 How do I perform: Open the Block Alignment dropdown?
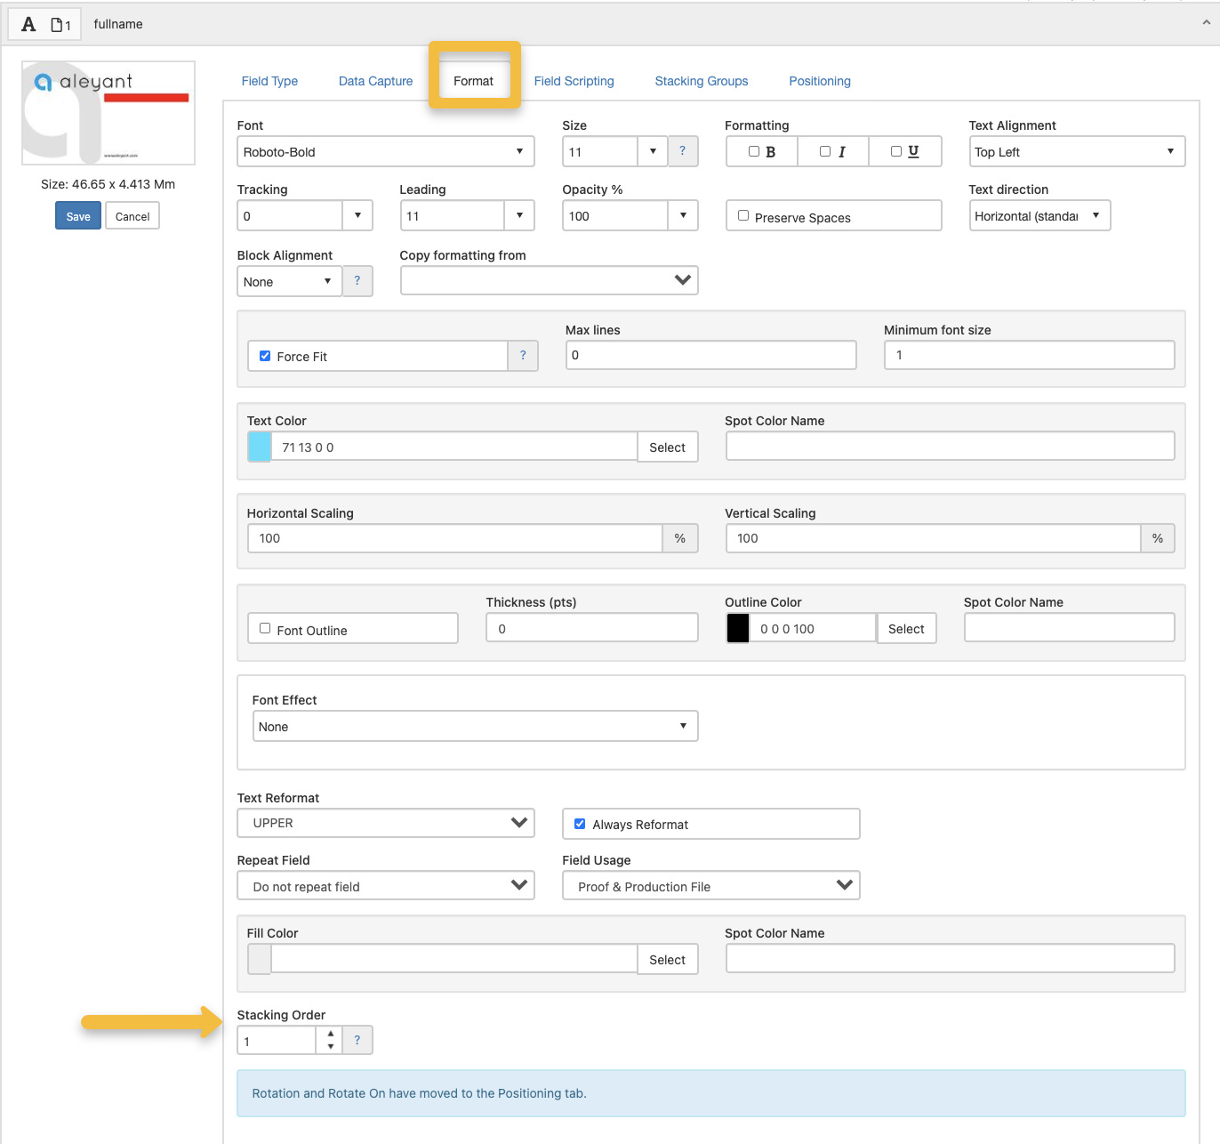[x=290, y=281]
